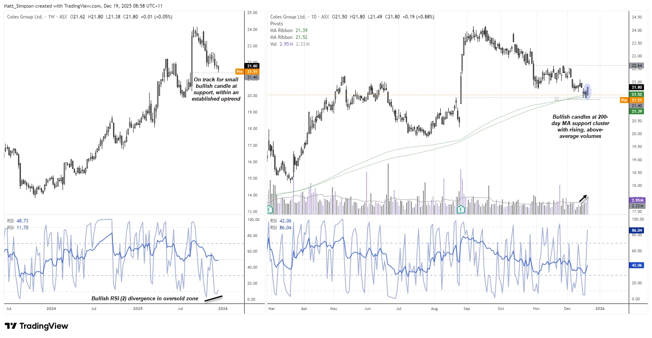Click the TradingView logo
This screenshot has width=652, height=338.
tap(36, 326)
